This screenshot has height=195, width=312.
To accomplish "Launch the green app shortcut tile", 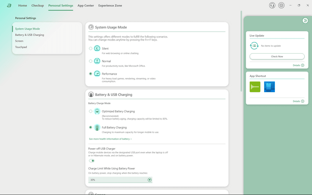I will point(255,87).
